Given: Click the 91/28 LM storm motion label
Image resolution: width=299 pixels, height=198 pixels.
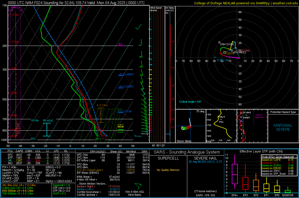Looking at the screenshot, I should click(x=222, y=60).
